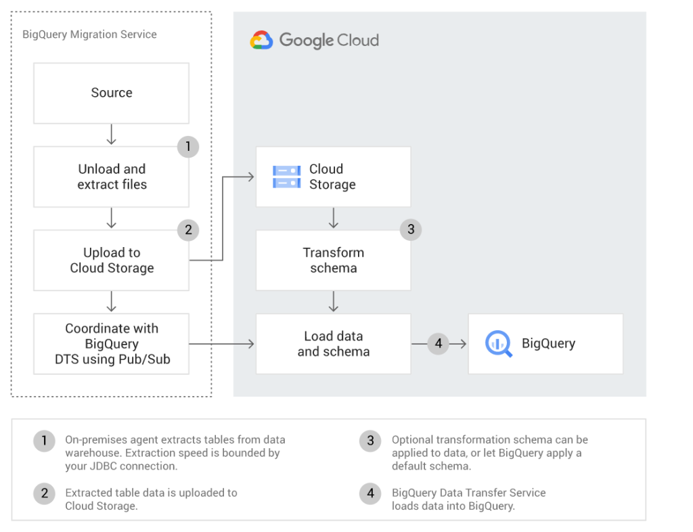Click the arrow between Cloud Storage and Transform schema
Viewport: 693px width, 532px height.
pos(333,218)
